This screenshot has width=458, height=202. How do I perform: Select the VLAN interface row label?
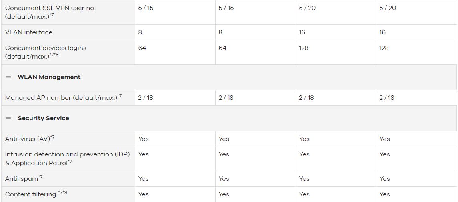[x=29, y=32]
